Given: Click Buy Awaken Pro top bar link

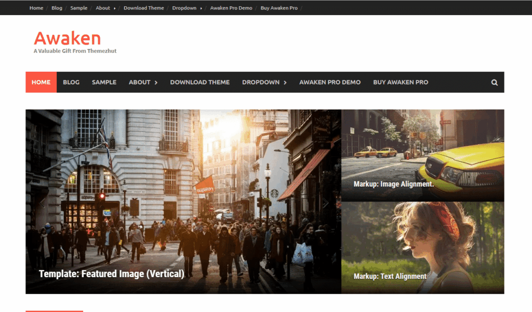Looking at the screenshot, I should pos(279,8).
